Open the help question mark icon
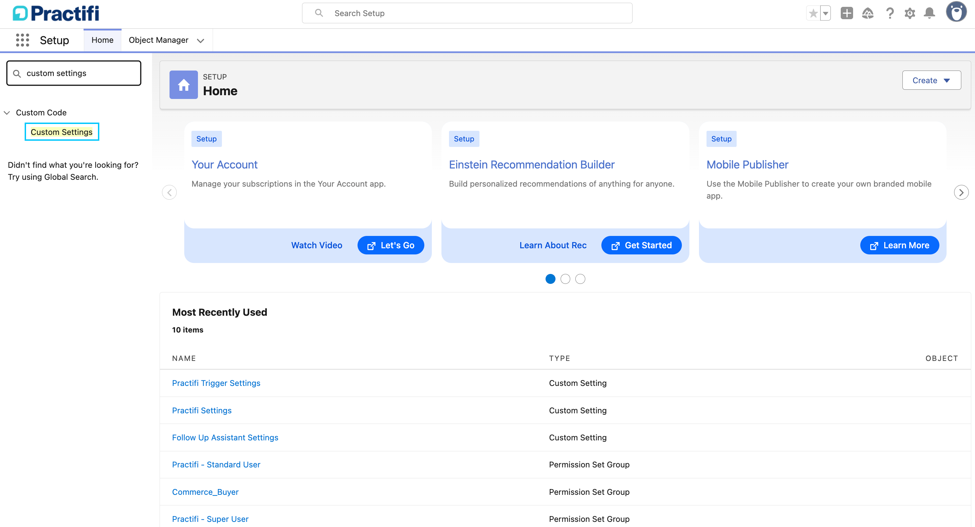This screenshot has width=975, height=527. coord(890,13)
